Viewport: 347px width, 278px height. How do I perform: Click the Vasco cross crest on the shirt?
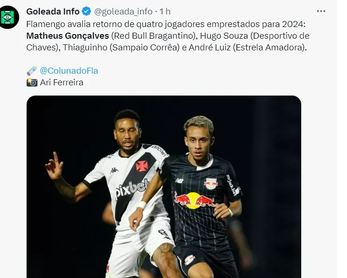142,166
